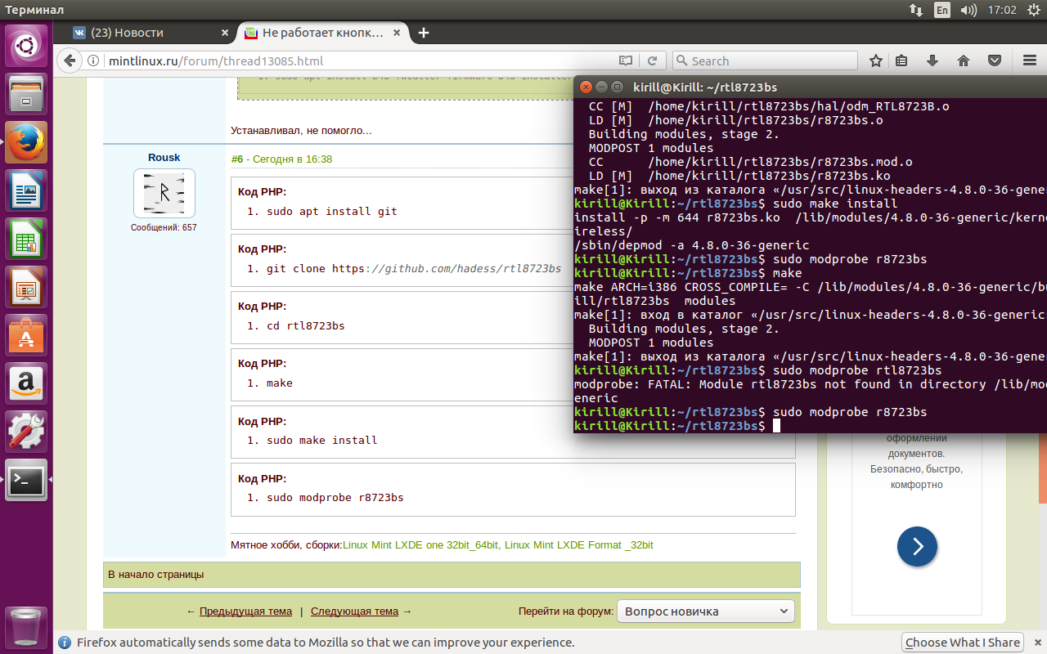Launch LibreOffice Writer from the launcher
1047x654 pixels.
click(27, 191)
